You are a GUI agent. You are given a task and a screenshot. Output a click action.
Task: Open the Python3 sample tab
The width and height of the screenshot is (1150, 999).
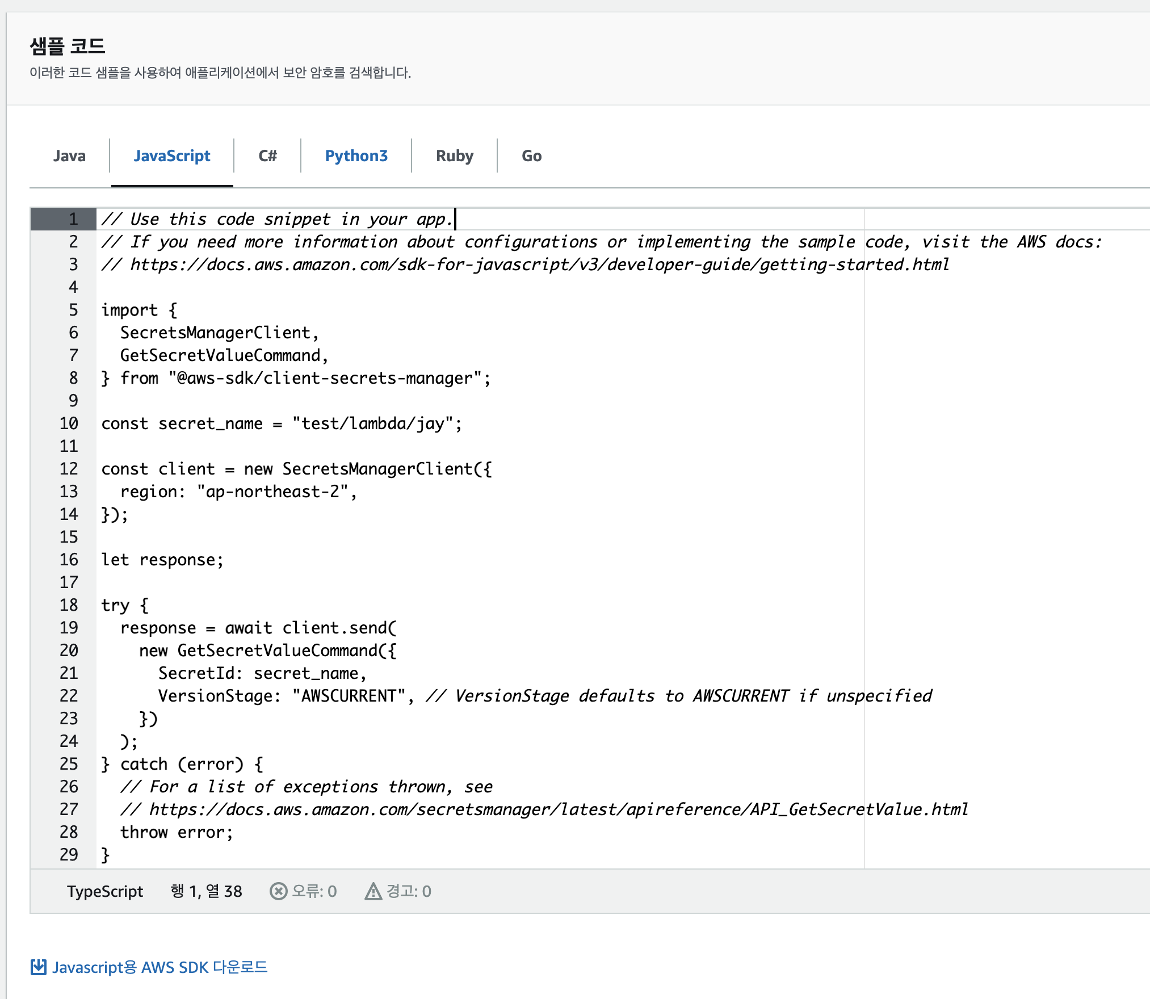(x=356, y=156)
